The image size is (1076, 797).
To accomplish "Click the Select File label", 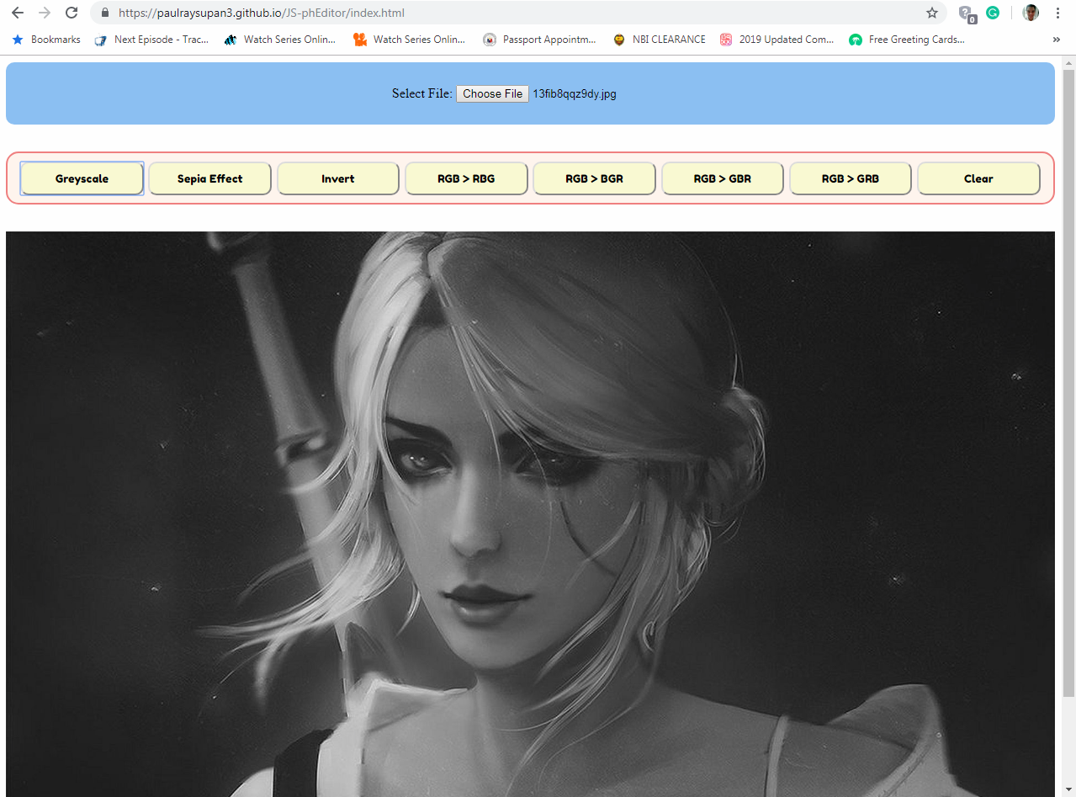I will (x=422, y=93).
